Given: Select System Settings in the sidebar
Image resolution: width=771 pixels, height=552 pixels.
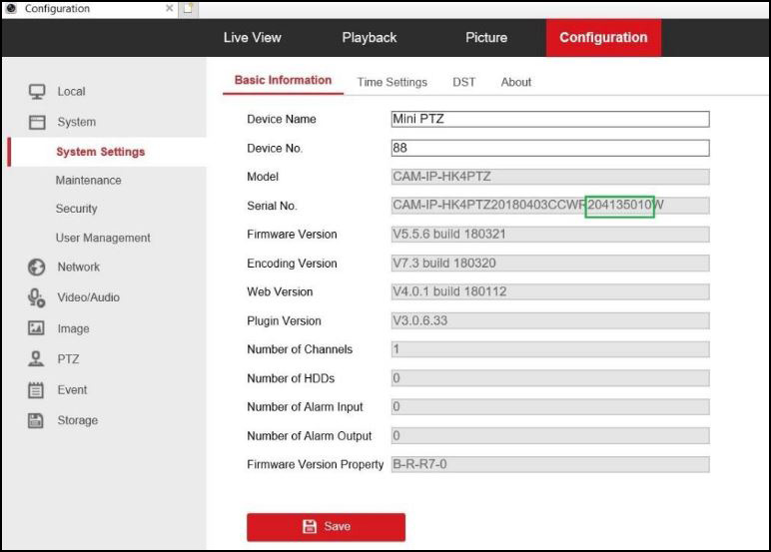Looking at the screenshot, I should tap(100, 152).
